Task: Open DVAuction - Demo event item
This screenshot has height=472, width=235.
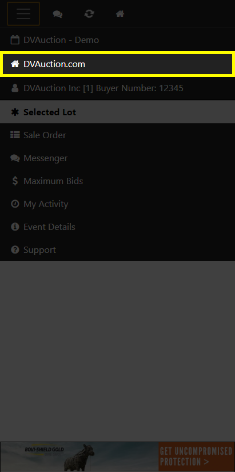Action: click(117, 40)
